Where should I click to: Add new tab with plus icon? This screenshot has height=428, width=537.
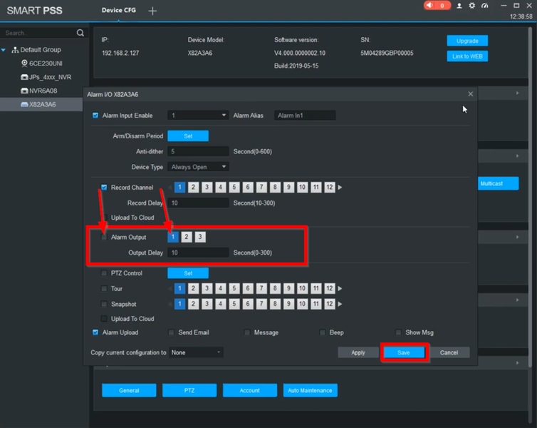152,11
